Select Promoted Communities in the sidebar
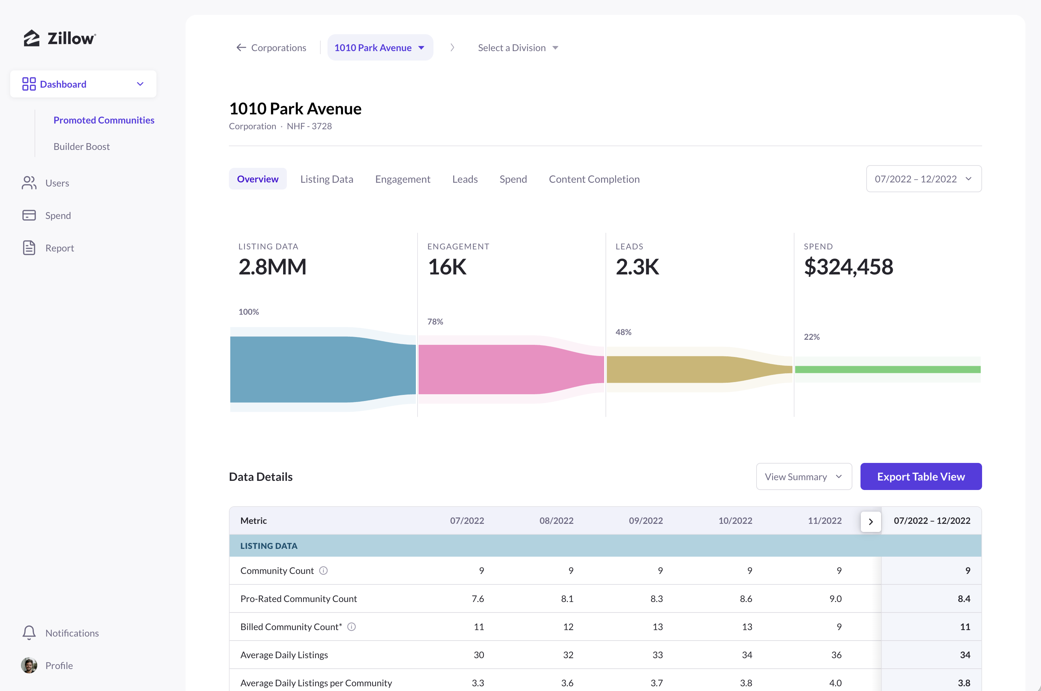 [x=104, y=120]
